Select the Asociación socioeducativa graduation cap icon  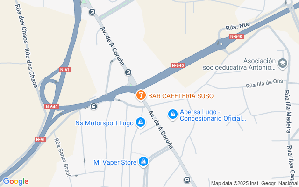pos(283,64)
